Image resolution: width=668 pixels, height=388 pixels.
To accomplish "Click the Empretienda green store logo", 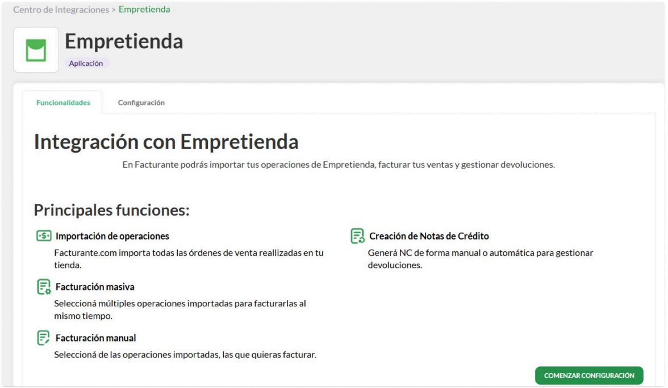I will [36, 50].
